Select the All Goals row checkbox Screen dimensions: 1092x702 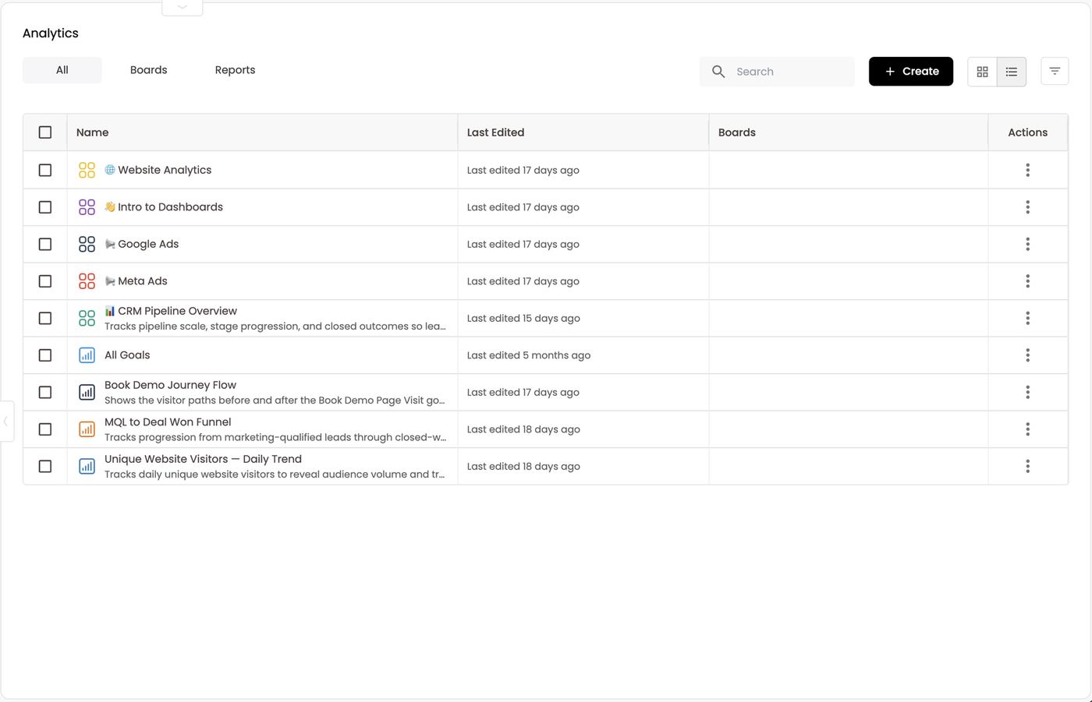(45, 355)
